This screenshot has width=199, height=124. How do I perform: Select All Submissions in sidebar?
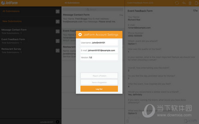pos(11,11)
